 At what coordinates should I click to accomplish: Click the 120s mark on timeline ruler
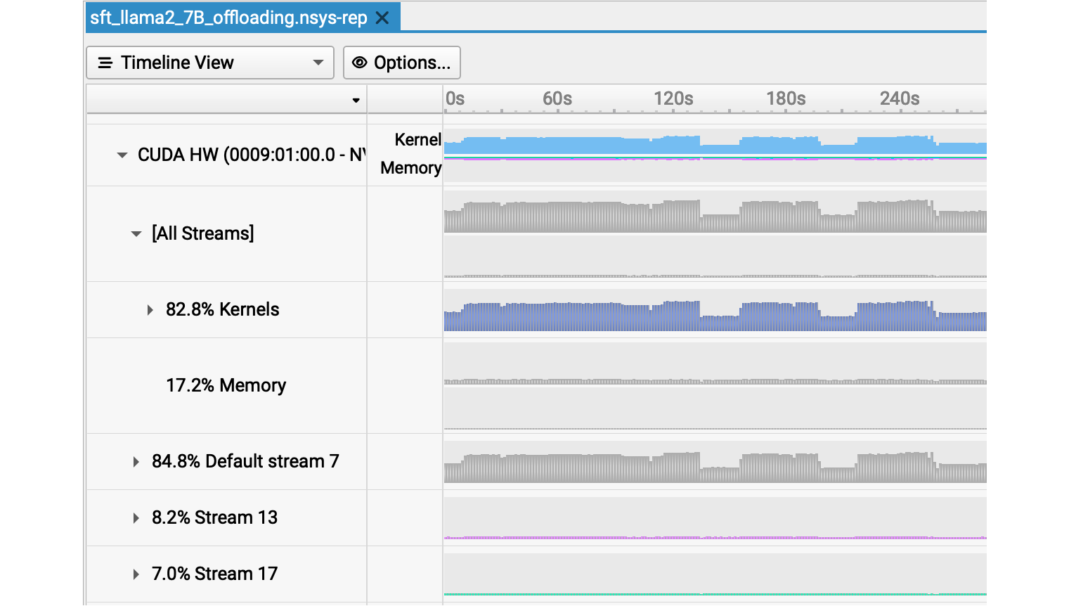(673, 98)
